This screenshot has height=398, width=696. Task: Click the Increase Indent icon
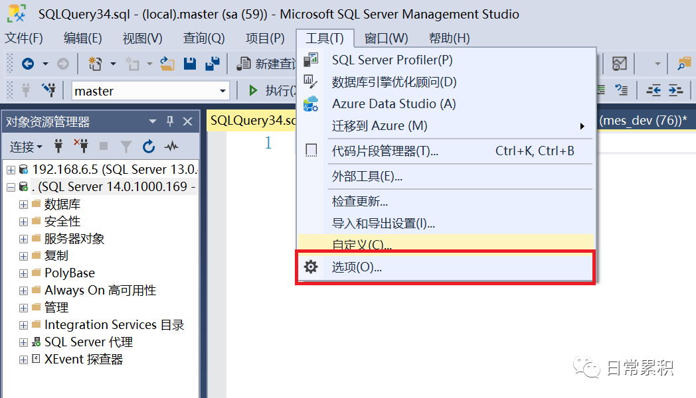click(x=675, y=90)
